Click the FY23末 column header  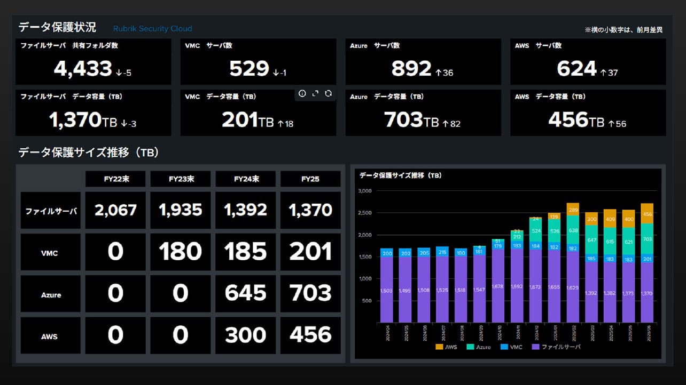[x=181, y=179]
